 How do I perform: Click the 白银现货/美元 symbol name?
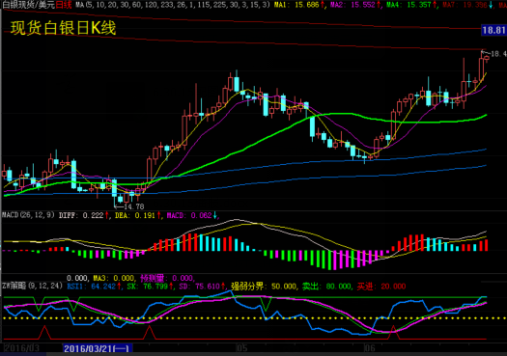28,5
